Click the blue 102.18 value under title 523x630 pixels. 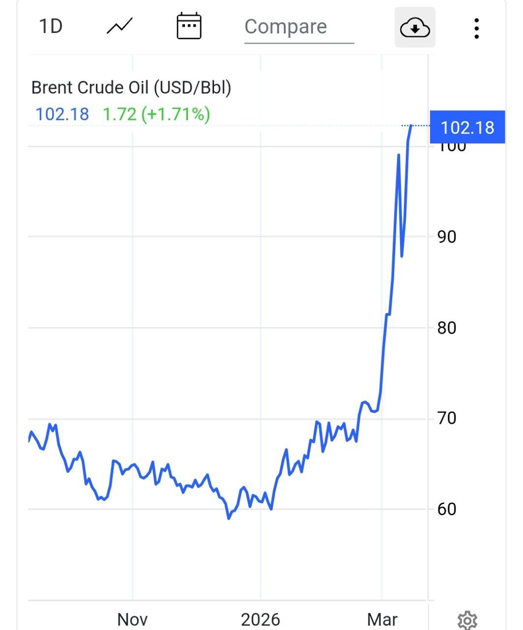pos(62,114)
